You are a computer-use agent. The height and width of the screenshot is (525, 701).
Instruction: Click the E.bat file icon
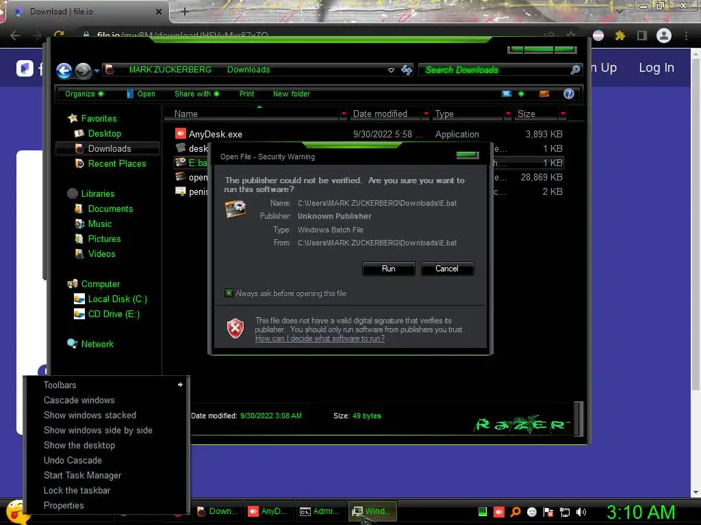(181, 163)
